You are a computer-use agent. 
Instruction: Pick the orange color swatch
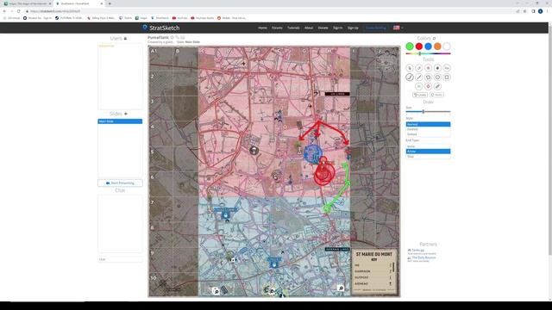point(437,46)
